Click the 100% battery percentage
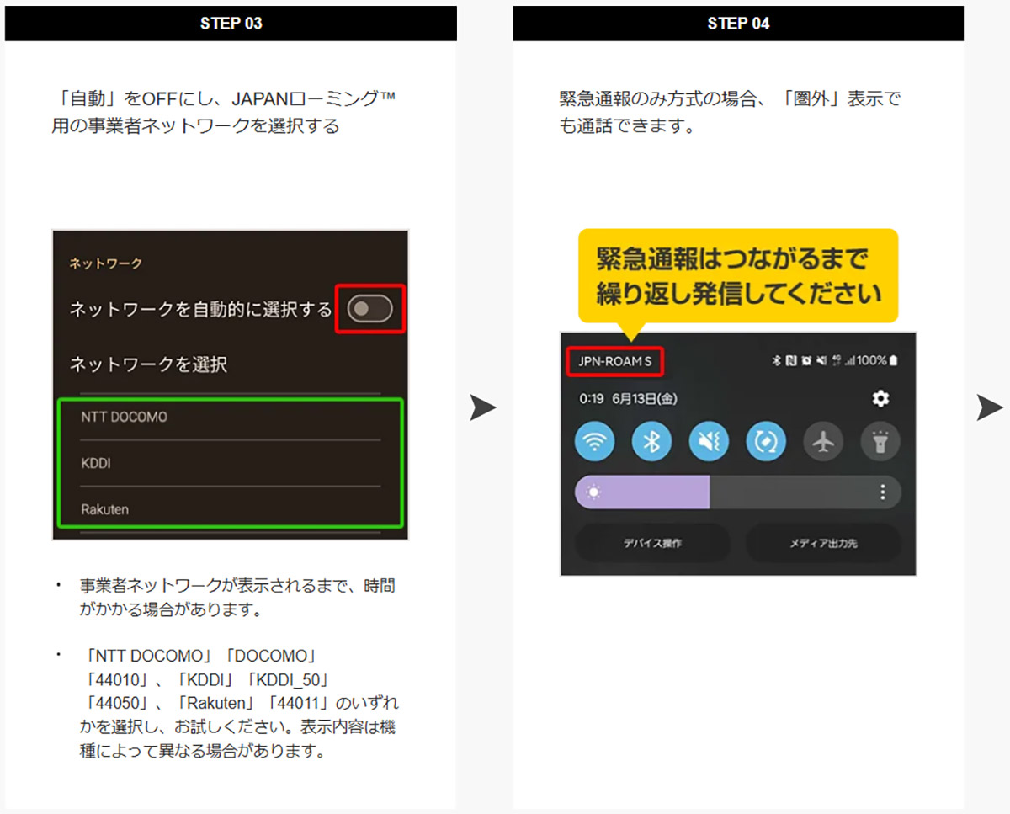Viewport: 1010px width, 814px height. coord(872,360)
